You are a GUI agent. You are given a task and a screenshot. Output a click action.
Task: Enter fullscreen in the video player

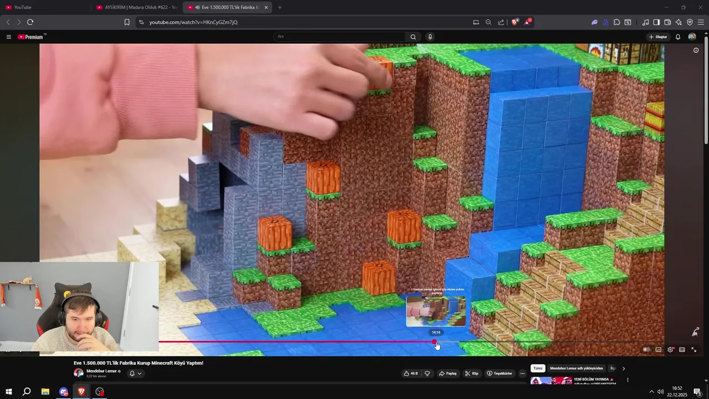(x=693, y=350)
